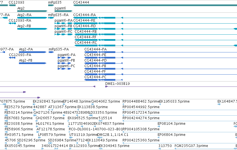This screenshot has height=150, width=237.
Task: Click the GH04062.5prime EST label
Action: coord(106,101)
